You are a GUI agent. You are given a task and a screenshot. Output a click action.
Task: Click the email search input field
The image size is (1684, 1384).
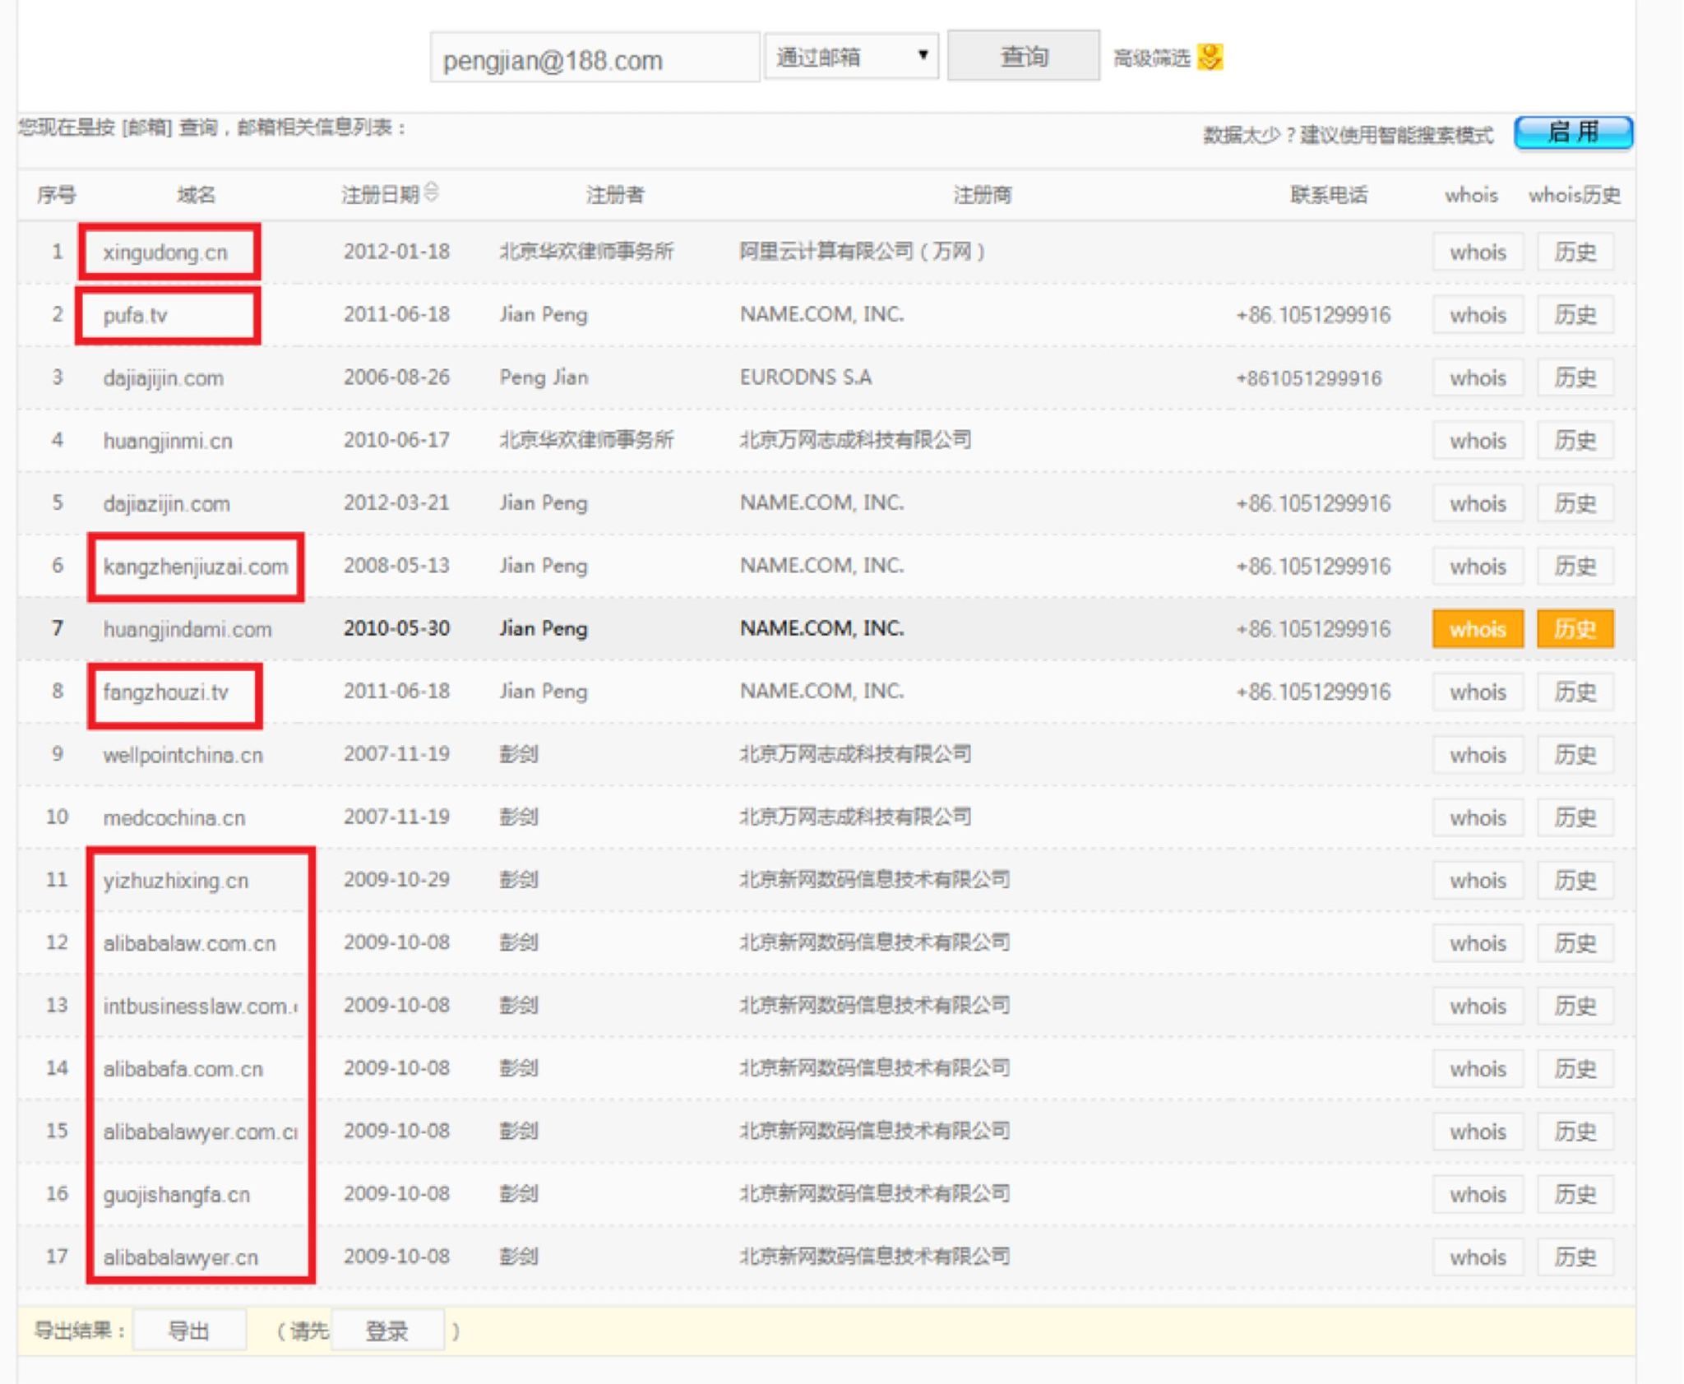[x=594, y=58]
